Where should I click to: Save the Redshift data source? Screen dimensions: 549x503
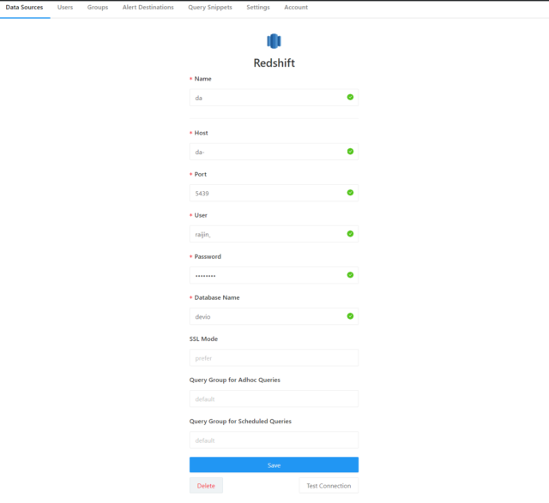(x=274, y=465)
